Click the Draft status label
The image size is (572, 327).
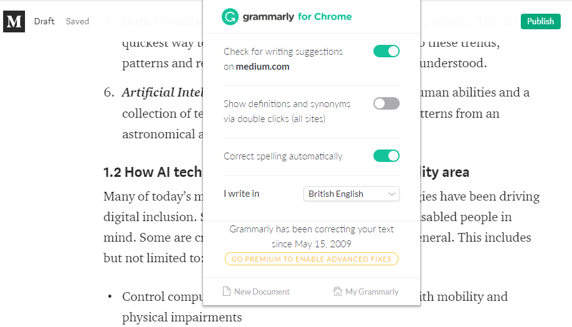coord(44,21)
